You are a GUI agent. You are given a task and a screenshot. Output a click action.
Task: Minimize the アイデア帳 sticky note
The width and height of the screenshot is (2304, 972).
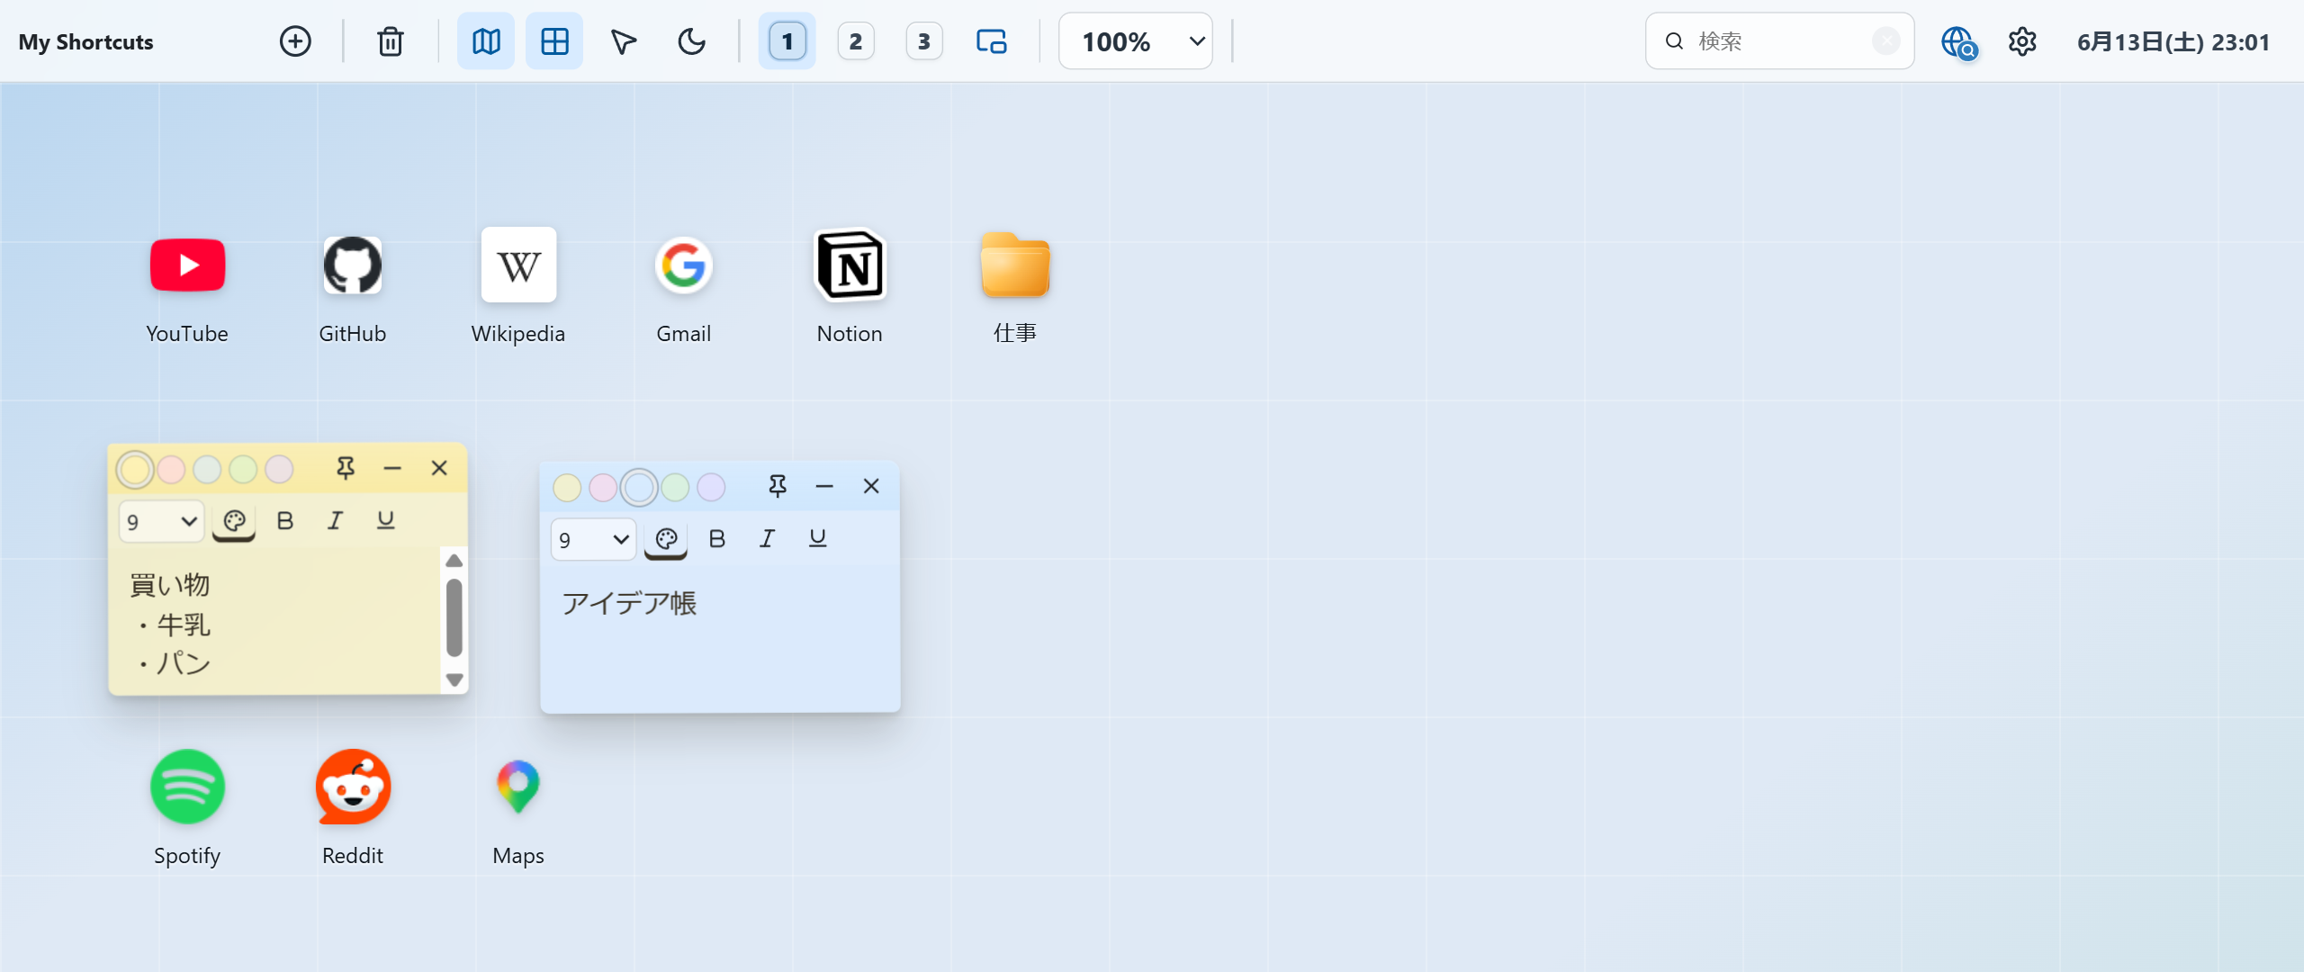click(x=824, y=486)
